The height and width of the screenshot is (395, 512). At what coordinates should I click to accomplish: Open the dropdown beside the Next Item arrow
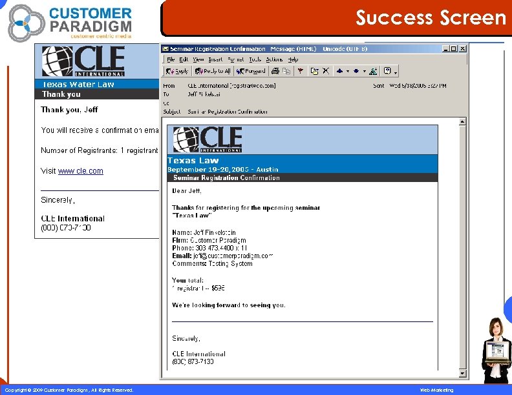(x=365, y=72)
